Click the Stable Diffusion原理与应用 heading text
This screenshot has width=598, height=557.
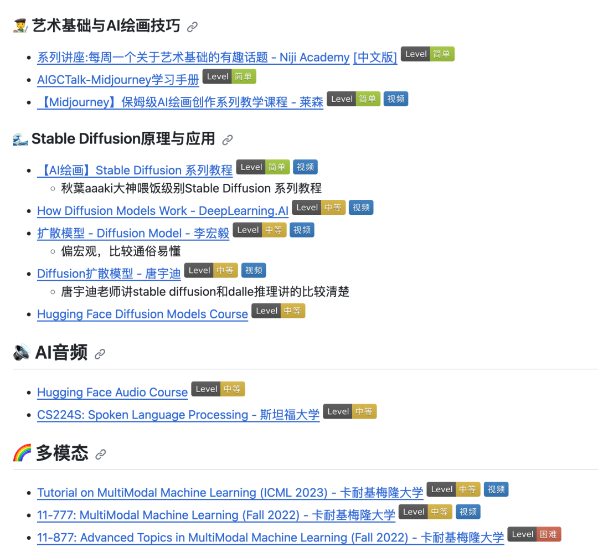pos(123,139)
